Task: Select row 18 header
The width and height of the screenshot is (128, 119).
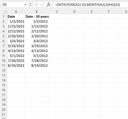Action: (4, 100)
